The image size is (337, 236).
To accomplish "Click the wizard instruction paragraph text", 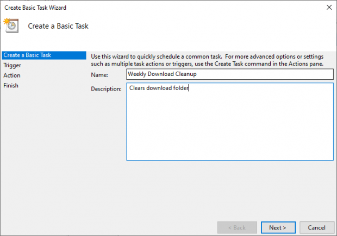I will [x=207, y=60].
